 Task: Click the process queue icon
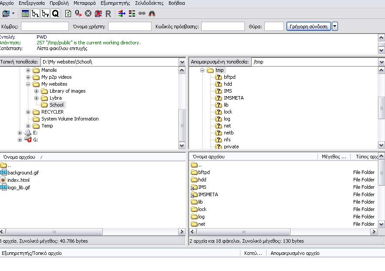78,13
